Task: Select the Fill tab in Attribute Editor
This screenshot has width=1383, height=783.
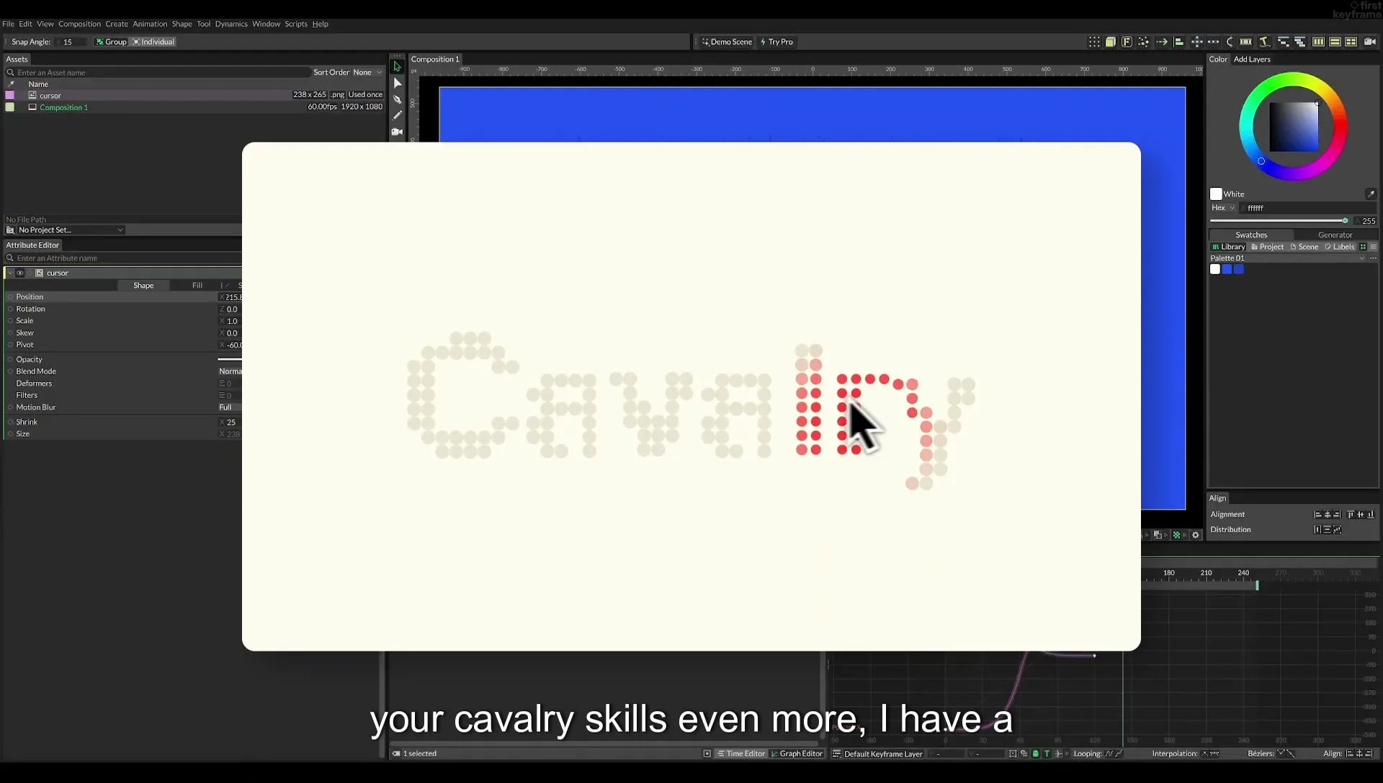Action: [197, 286]
